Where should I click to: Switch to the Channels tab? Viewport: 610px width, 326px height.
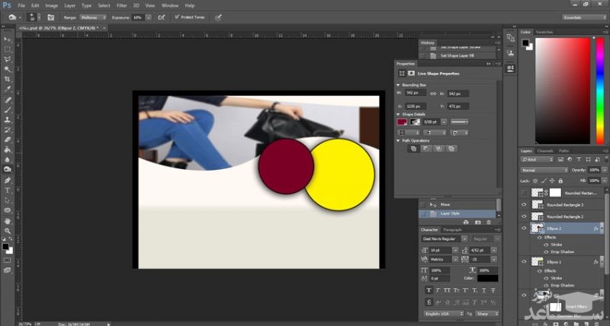tap(547, 151)
